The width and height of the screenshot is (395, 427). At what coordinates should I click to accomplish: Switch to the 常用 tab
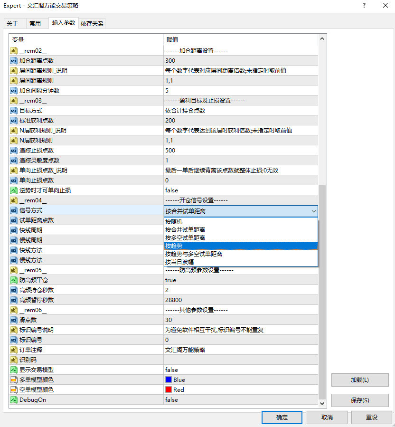point(36,23)
